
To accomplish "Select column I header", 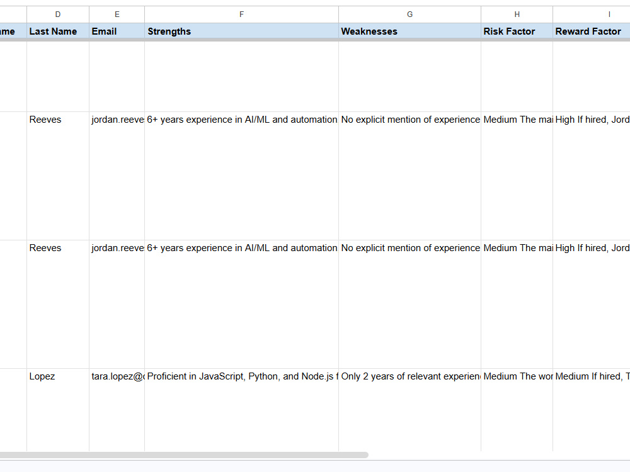I will tap(592, 14).
